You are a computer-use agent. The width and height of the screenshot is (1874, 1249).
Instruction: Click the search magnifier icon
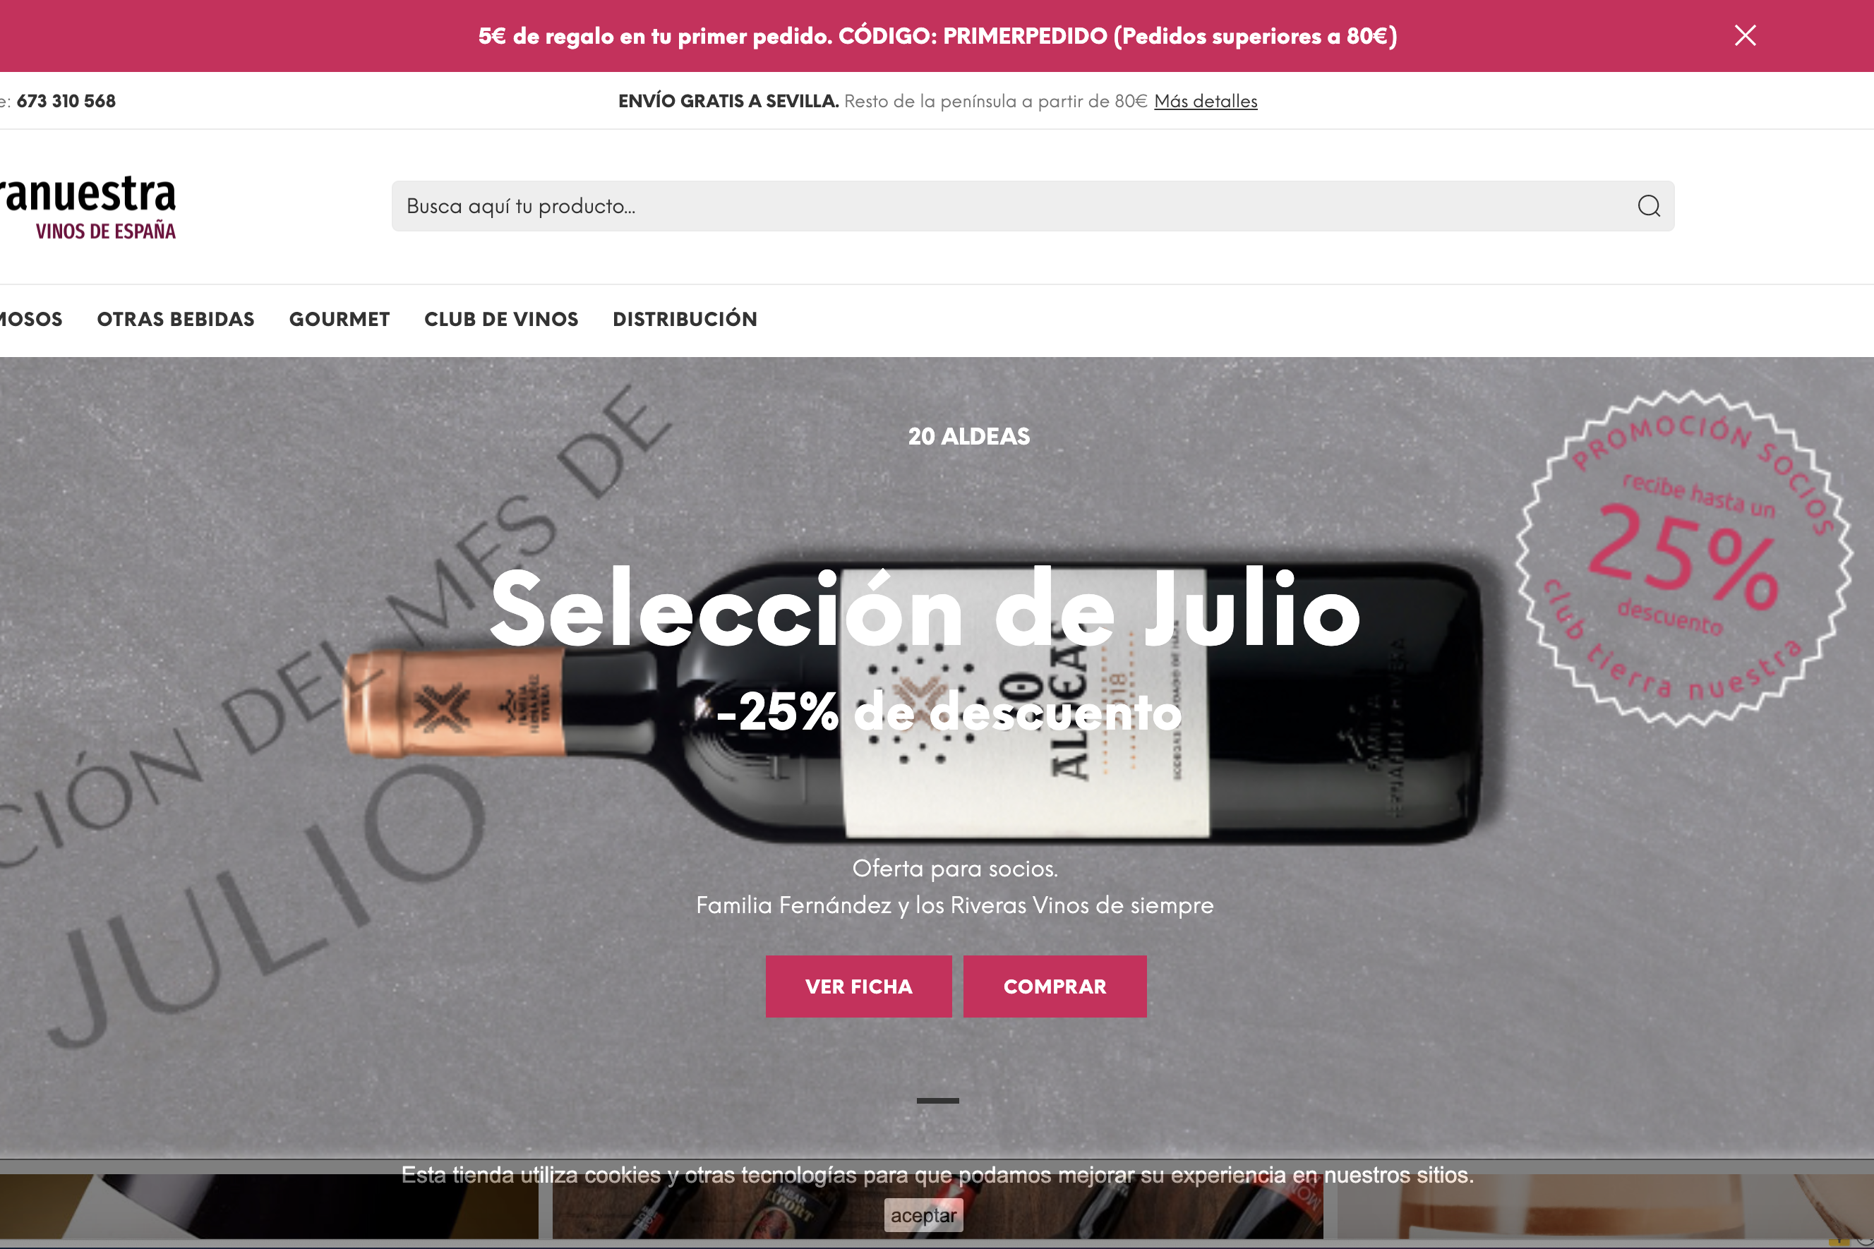[1649, 206]
